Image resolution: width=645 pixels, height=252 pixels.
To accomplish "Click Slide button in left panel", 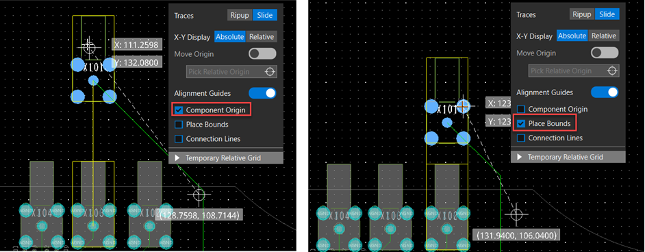I will coord(265,15).
